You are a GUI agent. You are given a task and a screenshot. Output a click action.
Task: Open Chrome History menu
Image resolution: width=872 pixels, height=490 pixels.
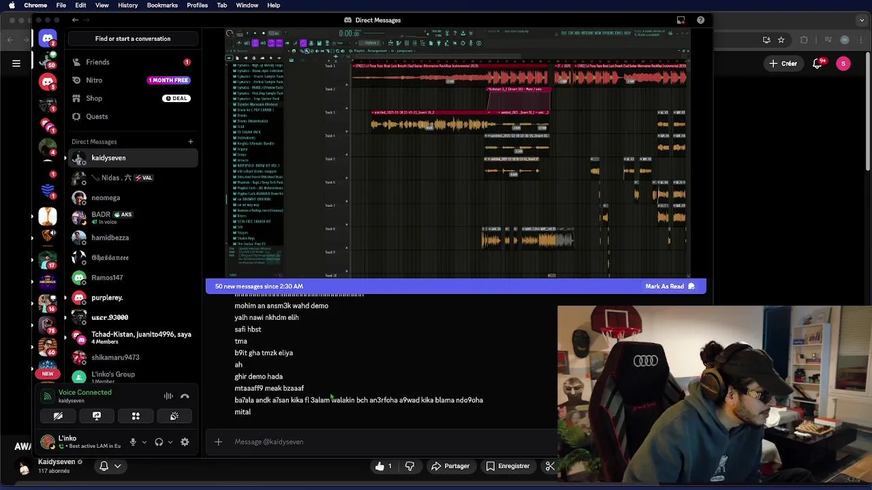(127, 5)
